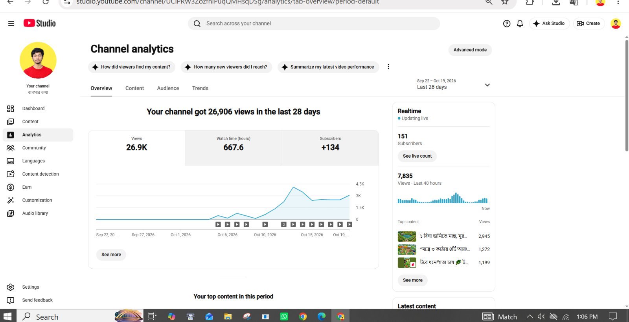Select 'How did viewers find my content?' prompt
Image resolution: width=629 pixels, height=322 pixels.
pyautogui.click(x=132, y=67)
